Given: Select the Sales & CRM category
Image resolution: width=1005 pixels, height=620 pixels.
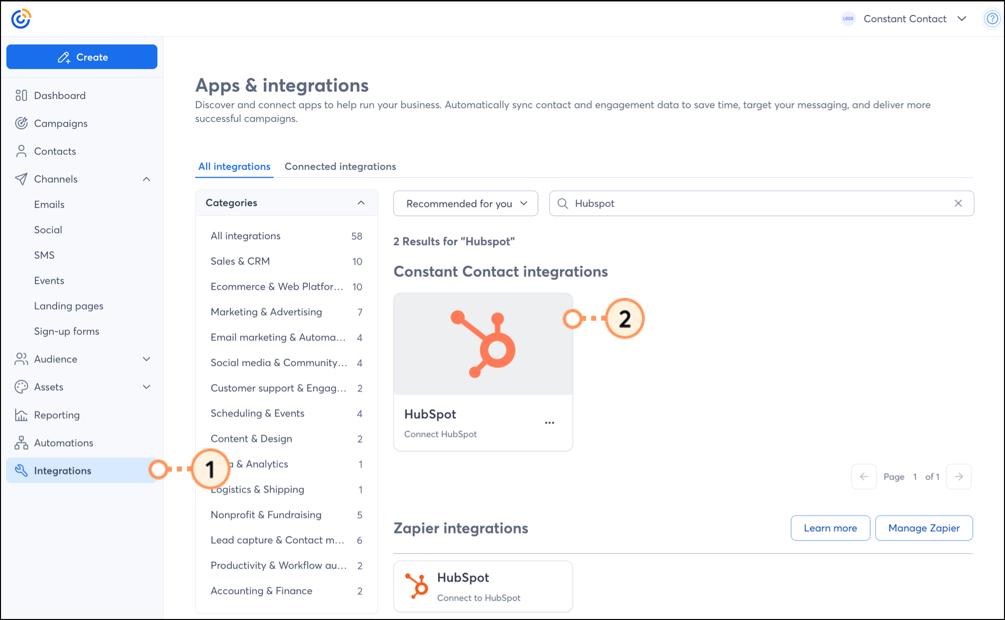Looking at the screenshot, I should pos(240,261).
